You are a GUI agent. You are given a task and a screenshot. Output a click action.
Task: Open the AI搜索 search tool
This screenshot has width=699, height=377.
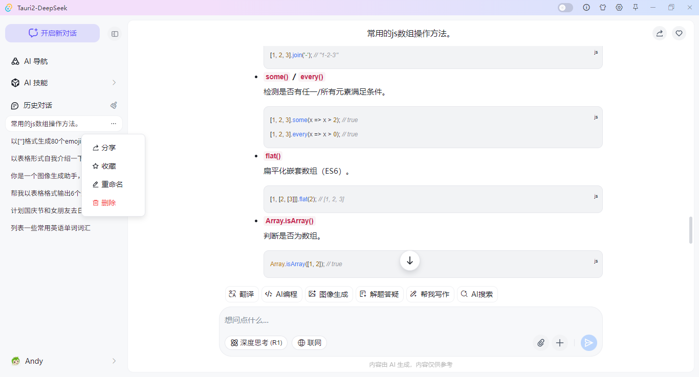pyautogui.click(x=477, y=294)
